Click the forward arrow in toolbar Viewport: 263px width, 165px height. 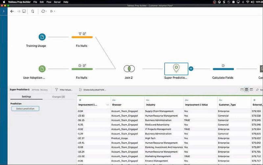pyautogui.click(x=19, y=11)
